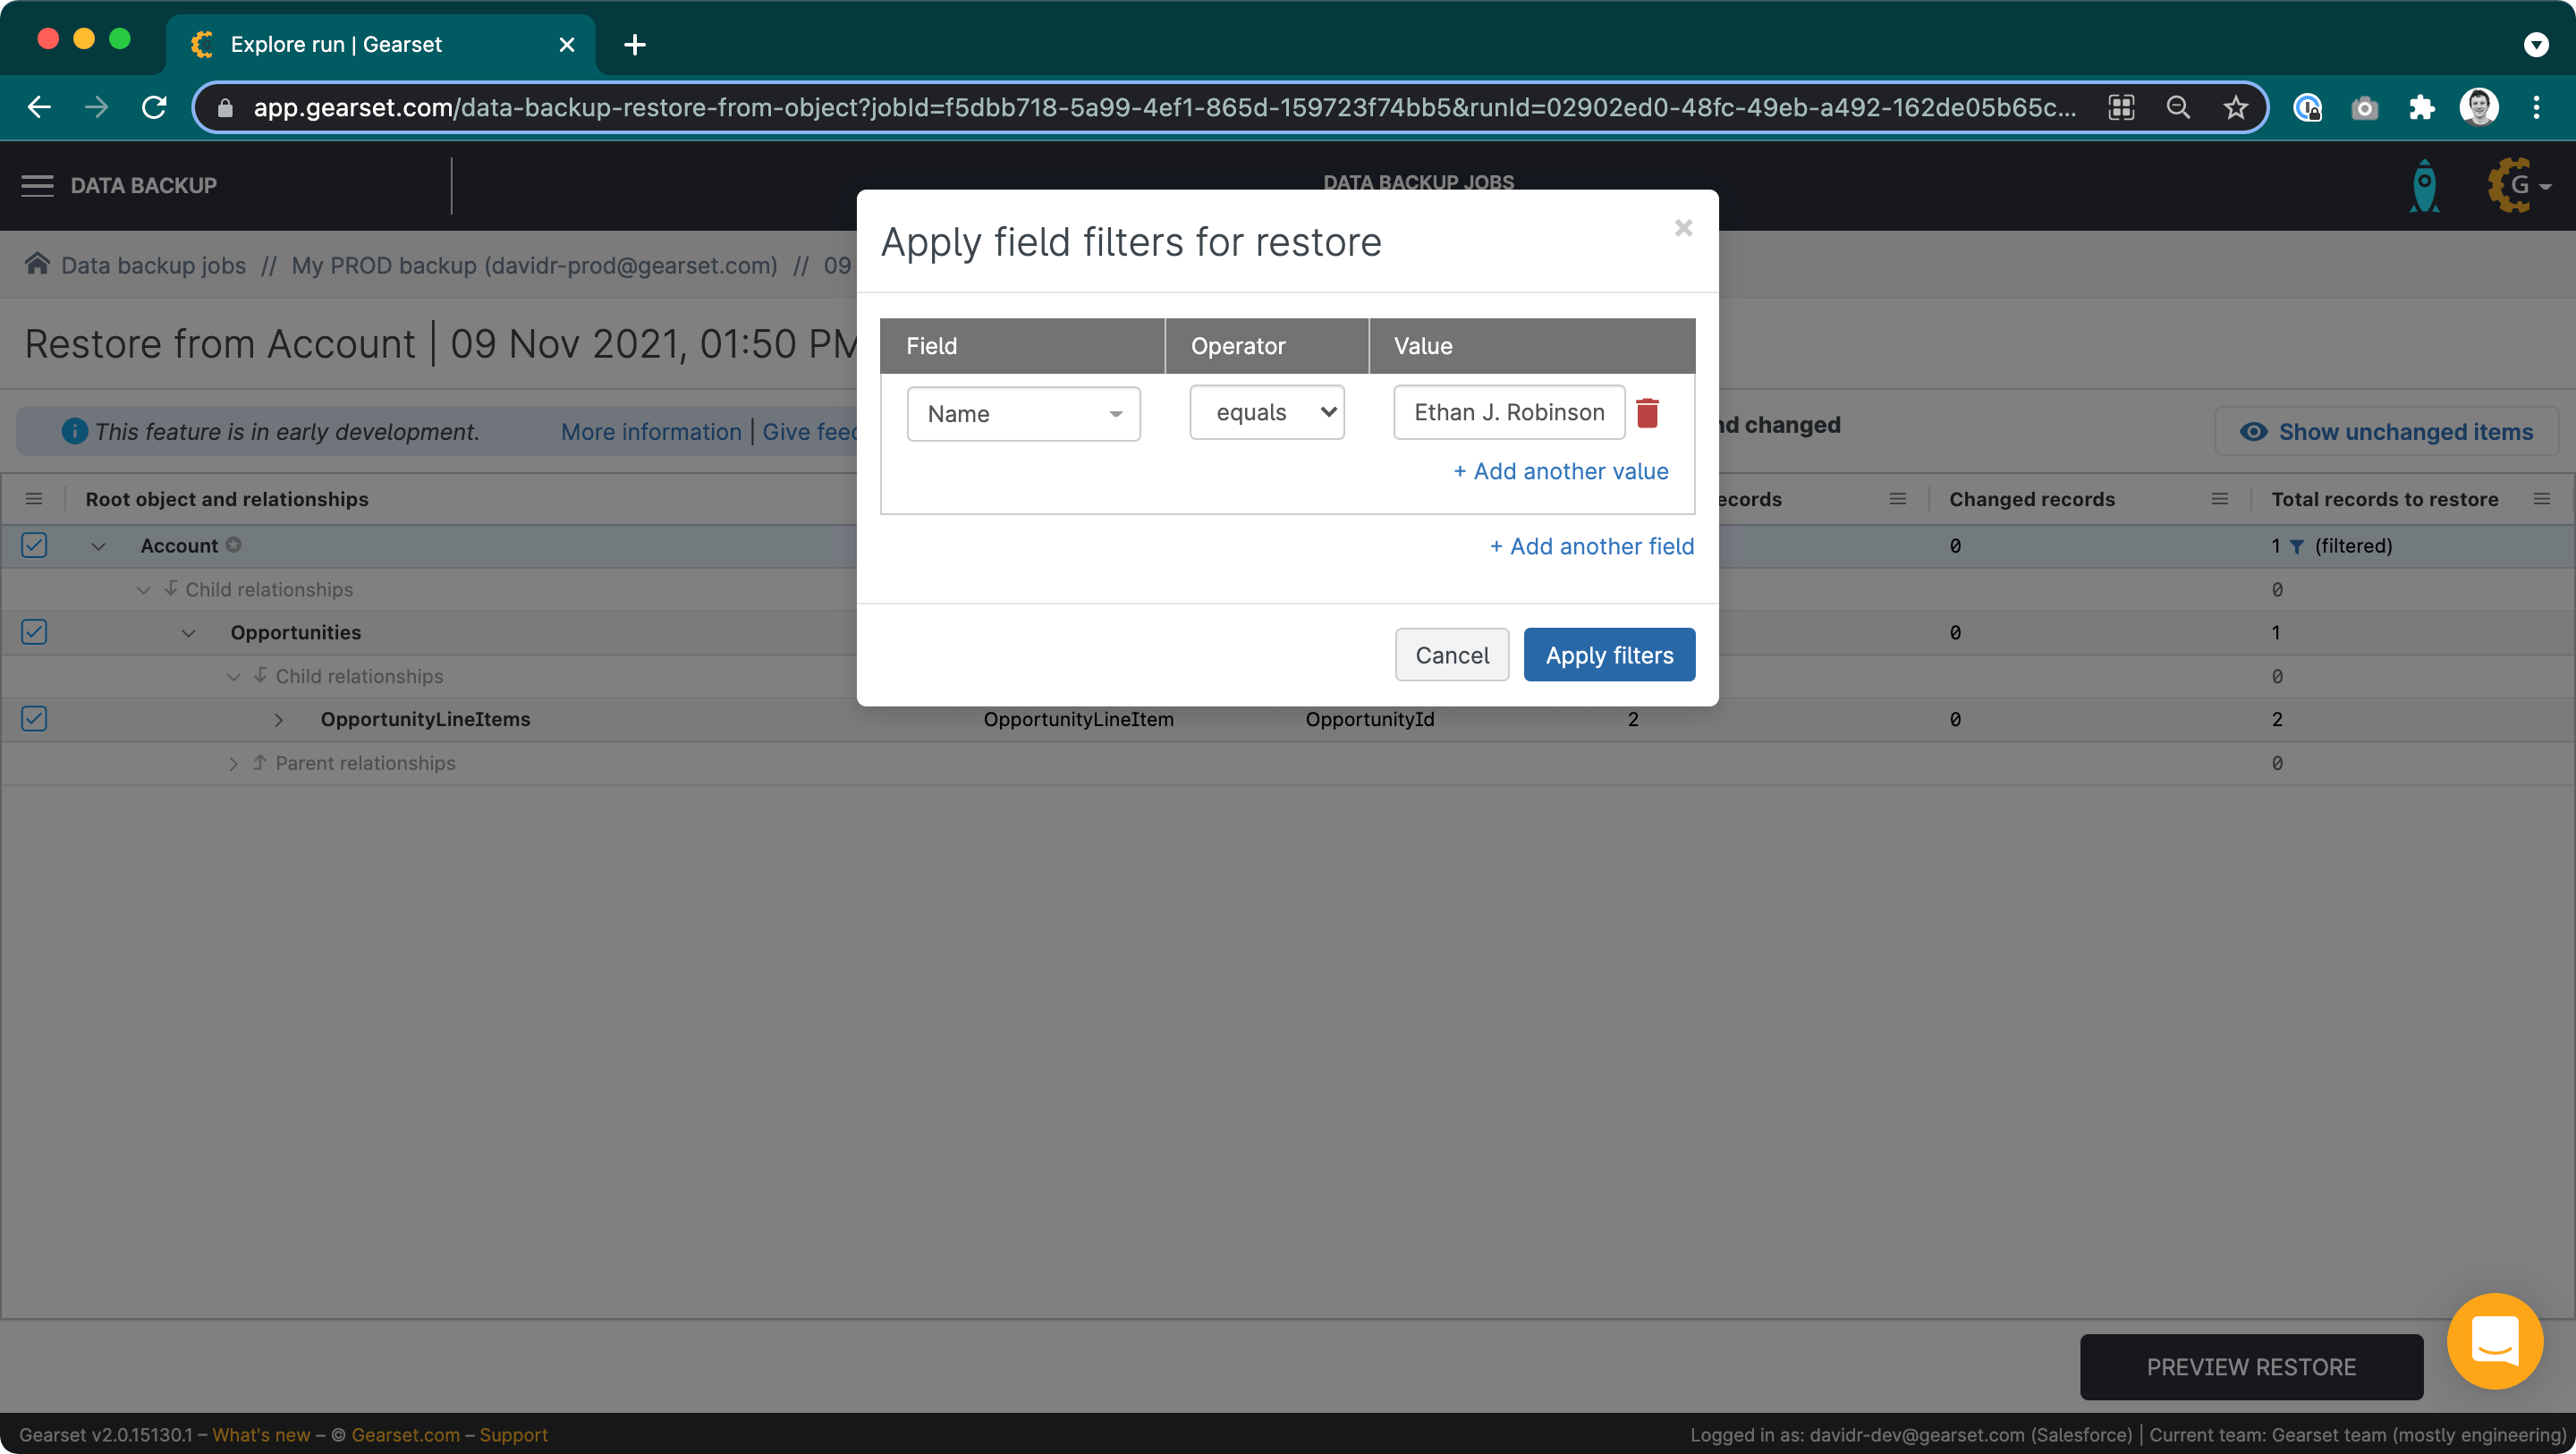2576x1454 pixels.
Task: Uncheck the Account row checkbox
Action: (34, 545)
